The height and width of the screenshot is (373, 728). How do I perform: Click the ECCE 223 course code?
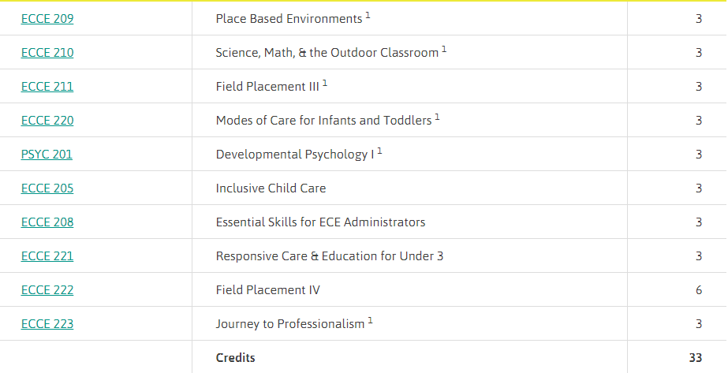pos(47,324)
